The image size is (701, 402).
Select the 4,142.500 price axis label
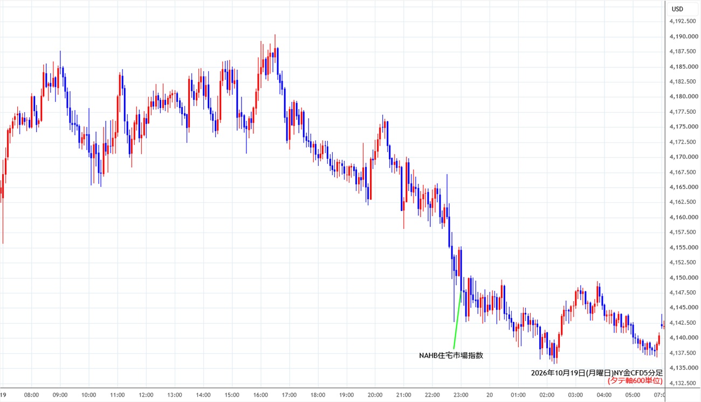pos(684,323)
